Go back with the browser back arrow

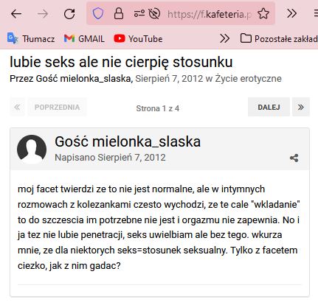point(16,14)
